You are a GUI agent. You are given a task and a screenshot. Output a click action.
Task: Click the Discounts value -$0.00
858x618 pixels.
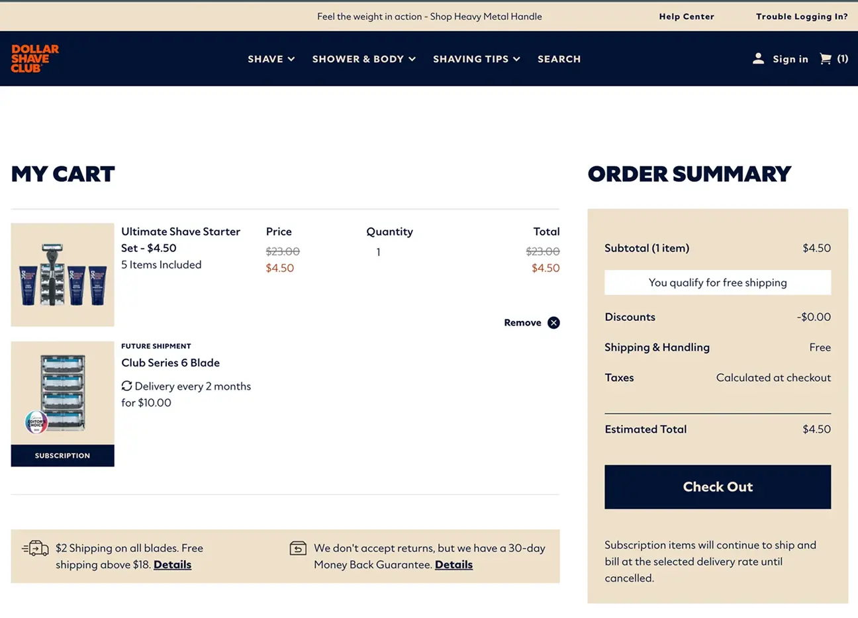[x=814, y=317]
